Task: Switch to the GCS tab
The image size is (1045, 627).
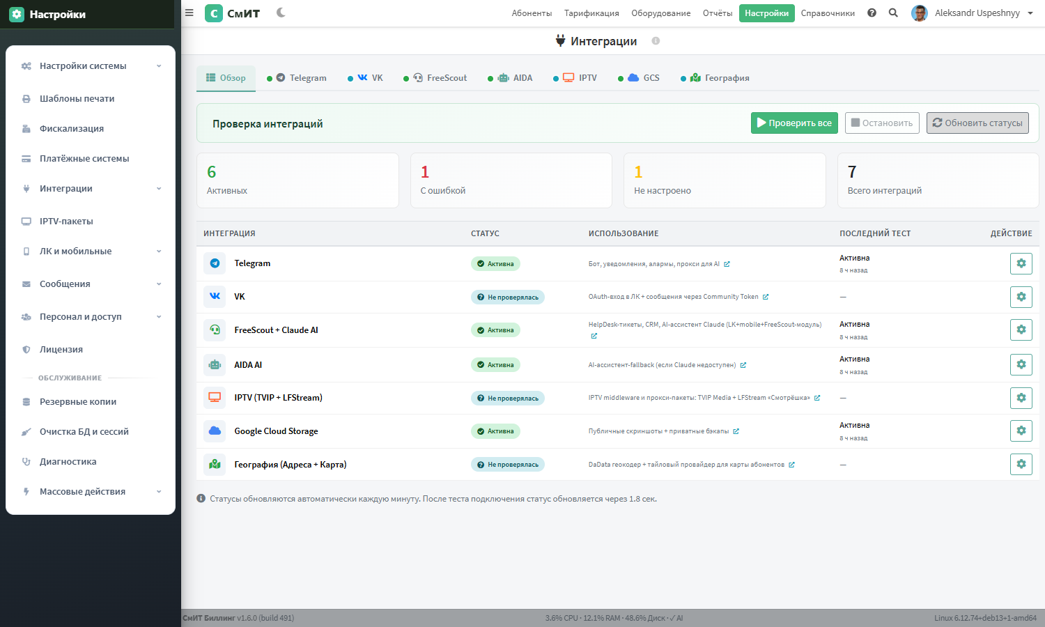Action: click(x=639, y=78)
